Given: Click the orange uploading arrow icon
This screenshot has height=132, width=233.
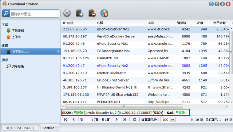Looking at the screenshot, I should (x=8, y=37).
